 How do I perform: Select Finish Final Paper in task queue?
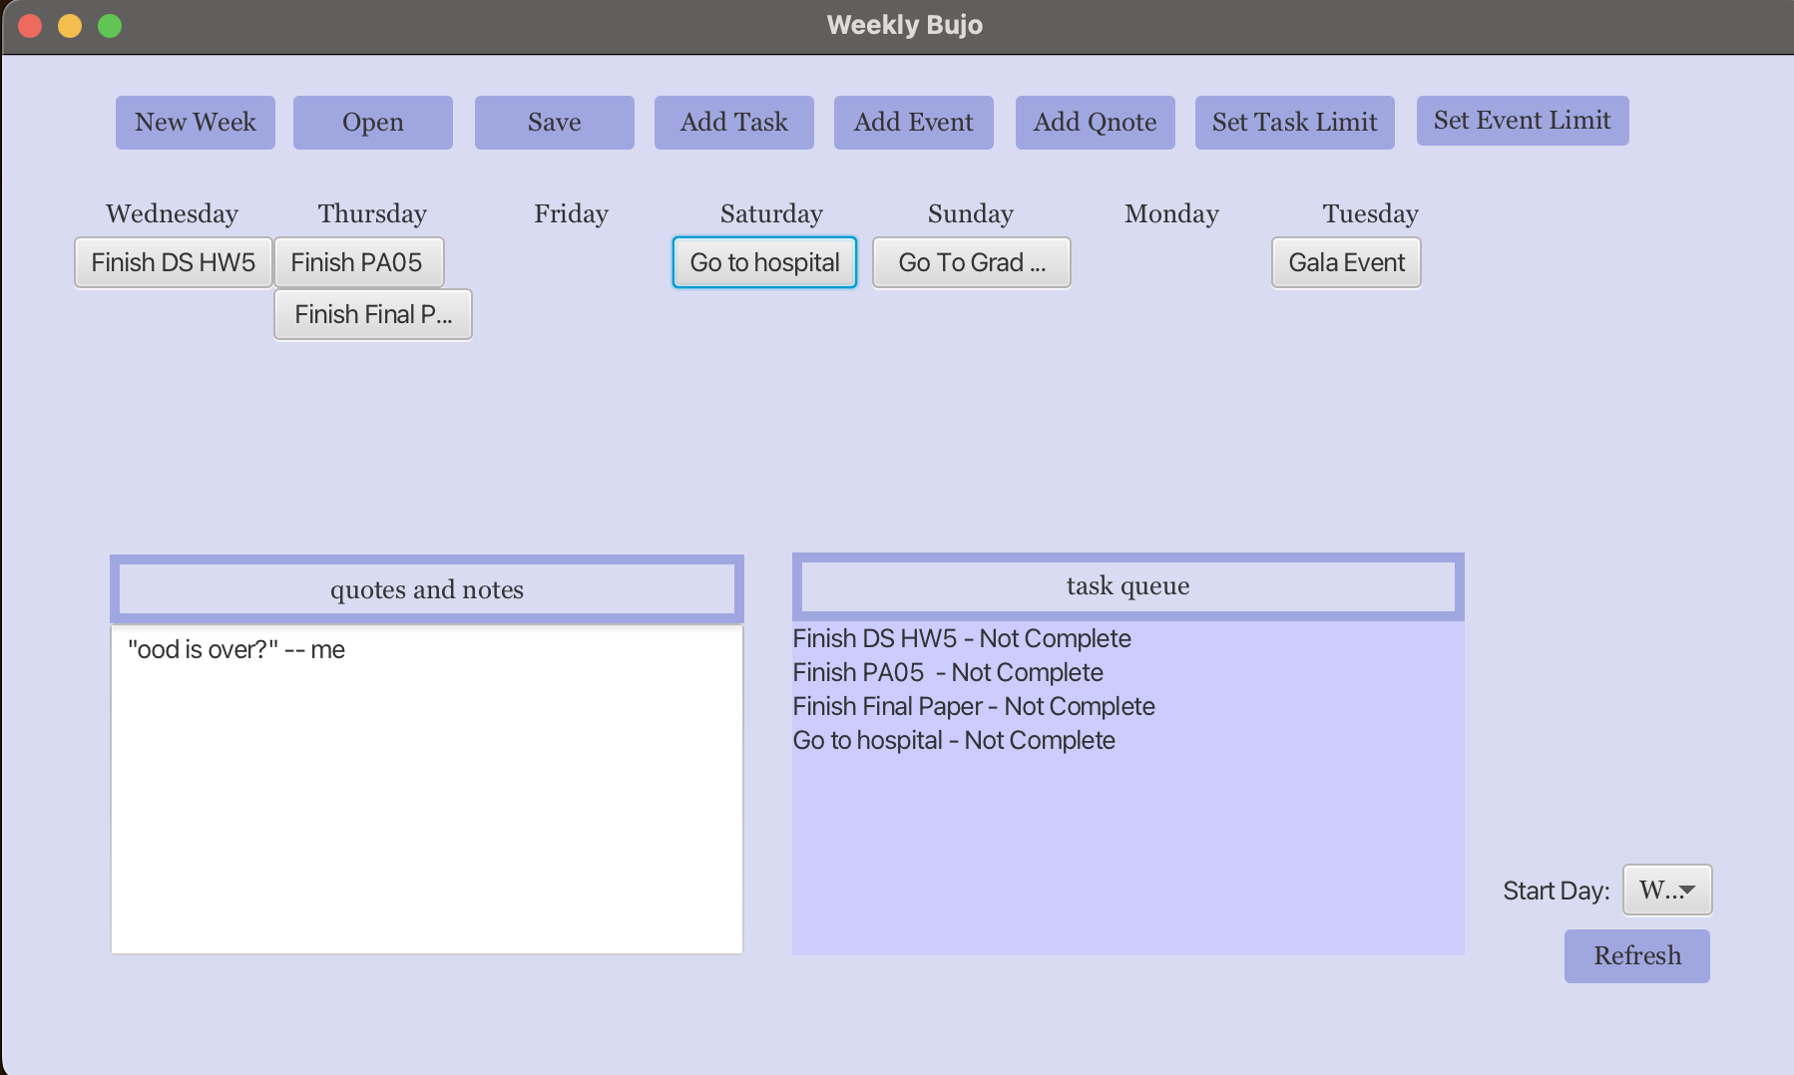[x=973, y=706]
